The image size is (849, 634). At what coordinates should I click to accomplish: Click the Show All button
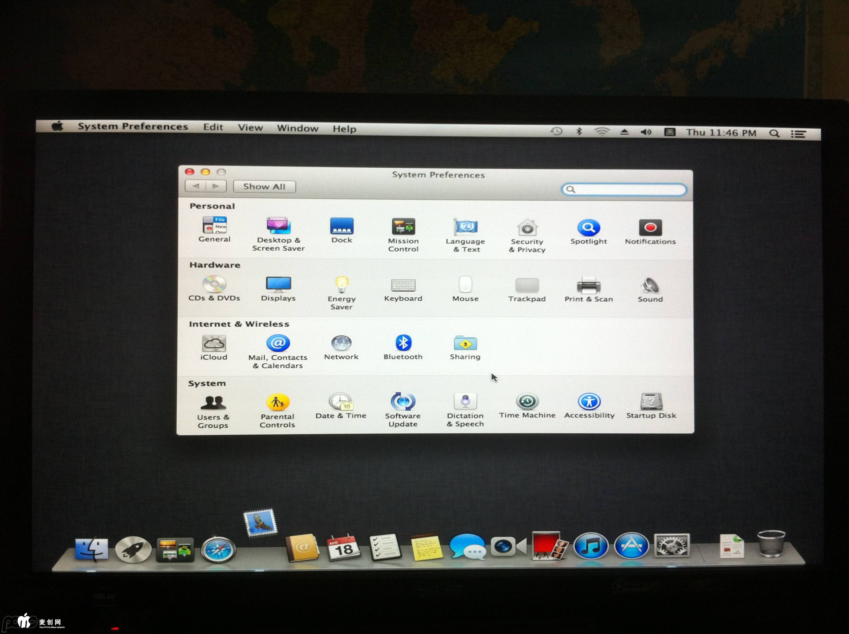coord(264,187)
